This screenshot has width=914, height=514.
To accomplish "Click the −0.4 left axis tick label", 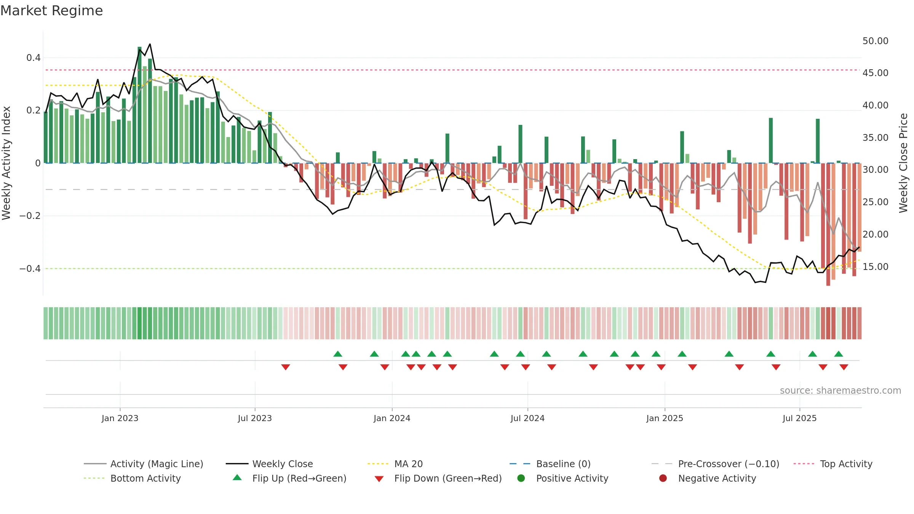I will tap(30, 268).
